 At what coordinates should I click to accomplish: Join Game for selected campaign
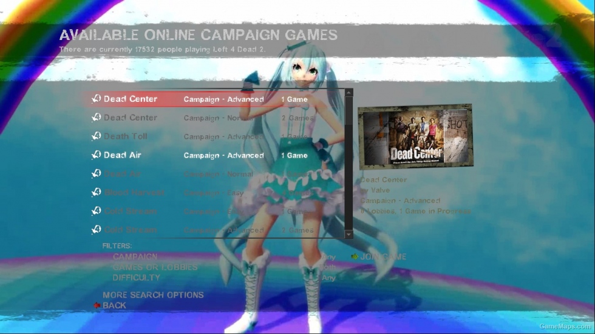[x=383, y=257]
